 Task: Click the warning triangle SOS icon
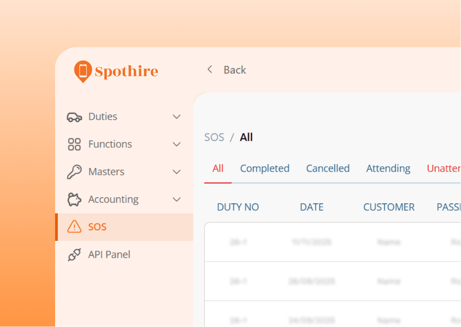pyautogui.click(x=74, y=227)
